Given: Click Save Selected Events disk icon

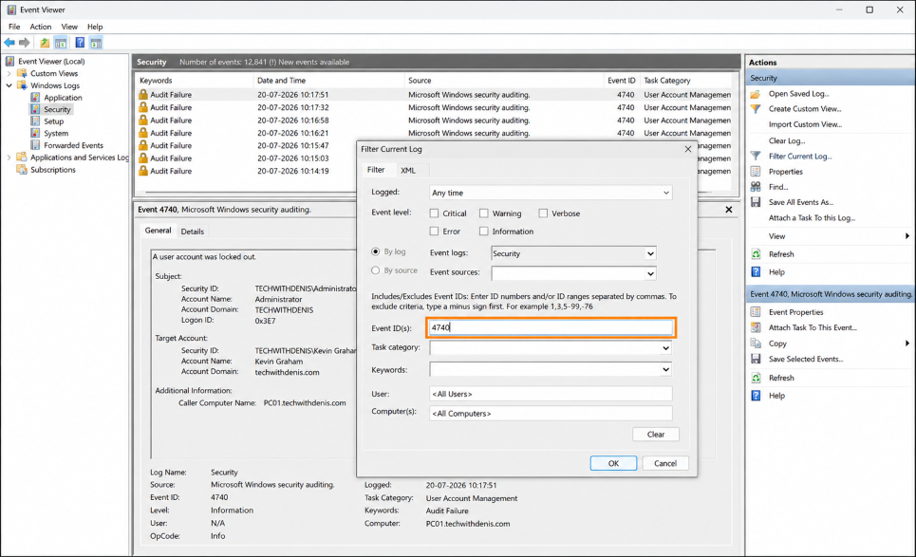Looking at the screenshot, I should 756,359.
